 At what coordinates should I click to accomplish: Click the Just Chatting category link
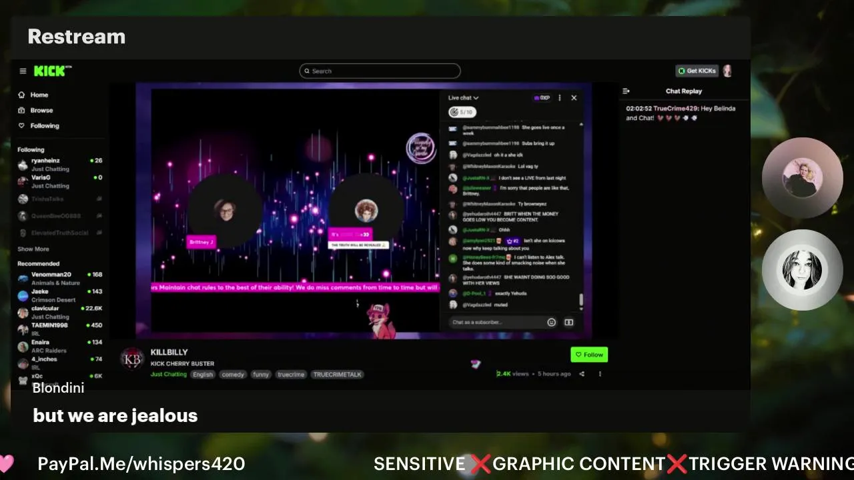(x=169, y=375)
